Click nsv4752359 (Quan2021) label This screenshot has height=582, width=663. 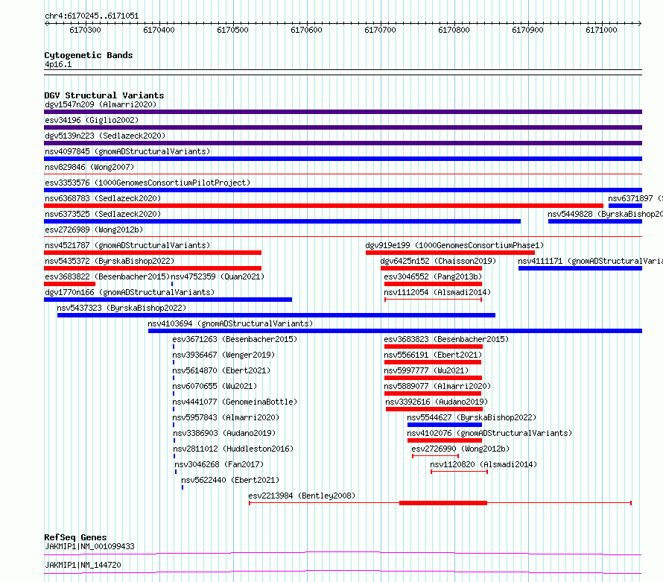click(x=218, y=276)
